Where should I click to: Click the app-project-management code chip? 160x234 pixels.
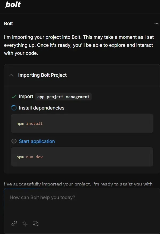click(63, 97)
